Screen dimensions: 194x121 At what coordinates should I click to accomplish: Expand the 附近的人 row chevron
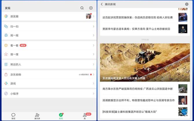pyautogui.click(x=93, y=64)
